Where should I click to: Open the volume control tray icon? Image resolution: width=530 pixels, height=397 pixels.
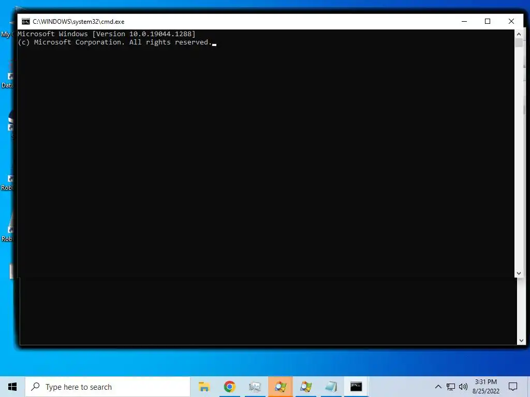463,387
